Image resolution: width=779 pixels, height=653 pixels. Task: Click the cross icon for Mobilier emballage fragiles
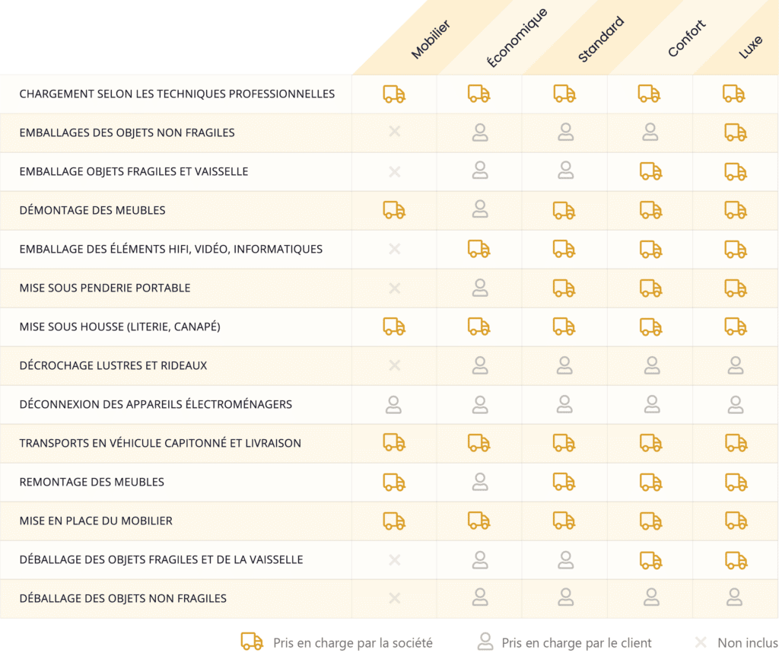pyautogui.click(x=395, y=171)
